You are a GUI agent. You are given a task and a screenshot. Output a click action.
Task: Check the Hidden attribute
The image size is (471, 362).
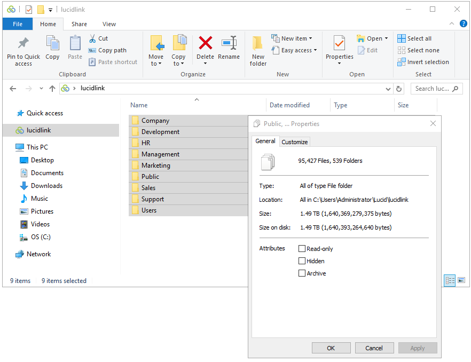click(x=302, y=261)
